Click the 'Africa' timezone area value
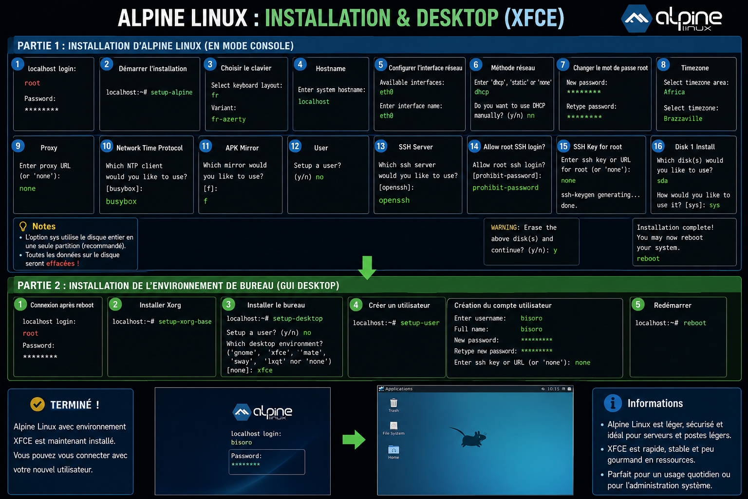 [x=674, y=92]
